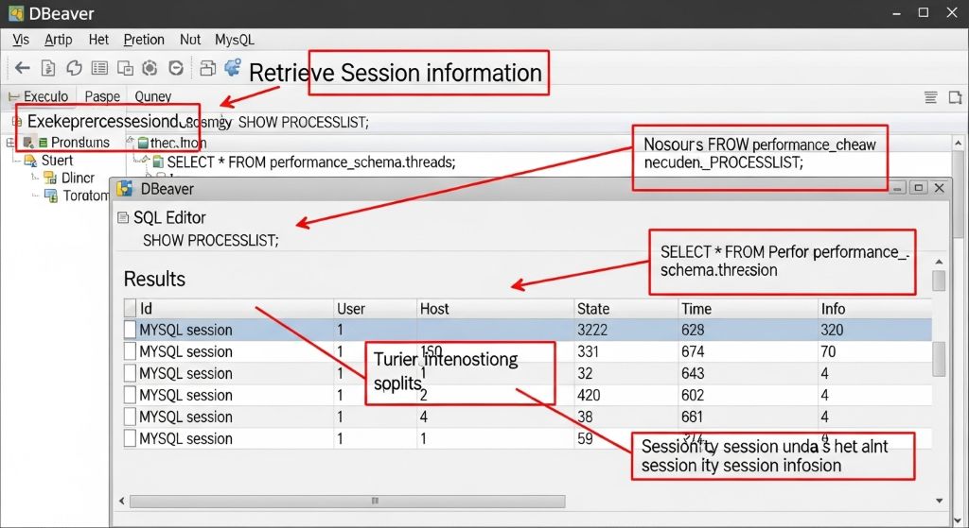969x528 pixels.
Task: Click the refresh icon in the toolbar
Action: click(x=74, y=68)
